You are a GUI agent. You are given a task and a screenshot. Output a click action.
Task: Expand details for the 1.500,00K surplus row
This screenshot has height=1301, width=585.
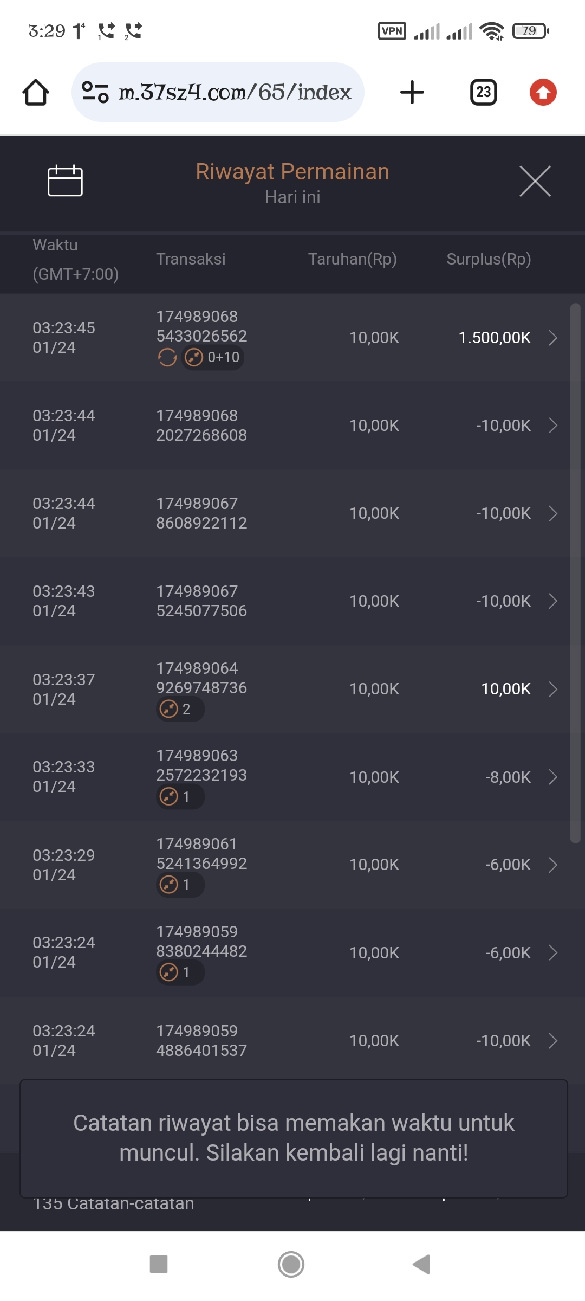pos(552,338)
